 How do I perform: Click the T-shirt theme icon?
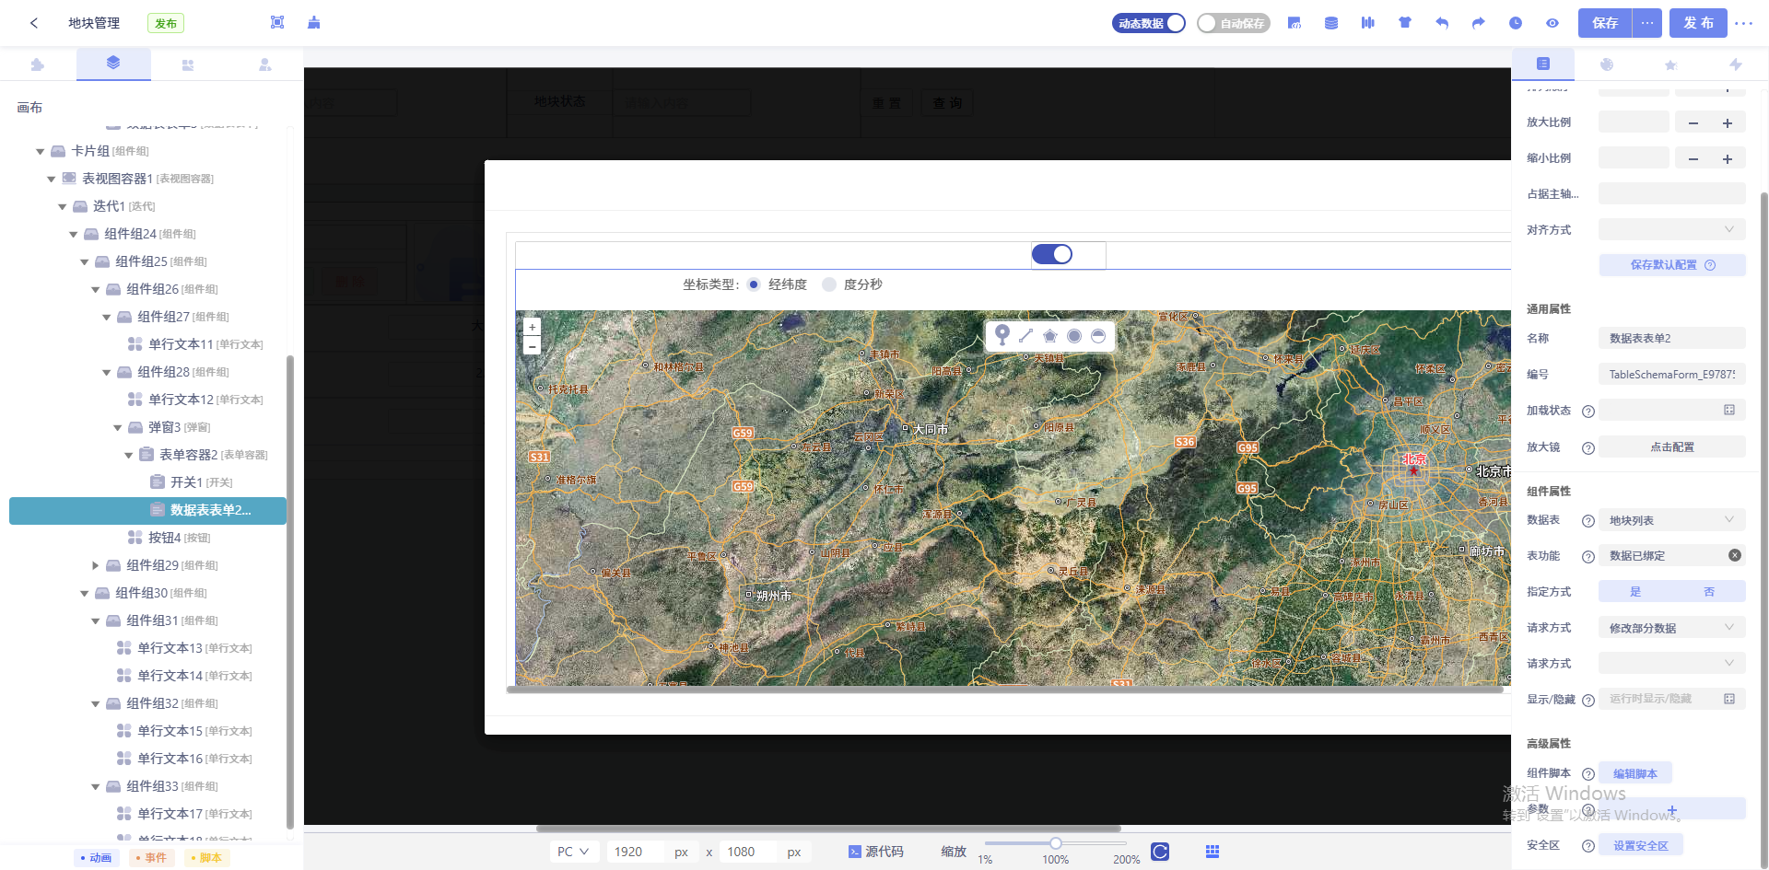[x=1405, y=23]
